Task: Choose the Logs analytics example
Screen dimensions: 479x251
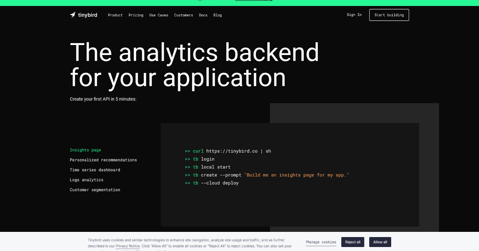Action: pos(86,180)
